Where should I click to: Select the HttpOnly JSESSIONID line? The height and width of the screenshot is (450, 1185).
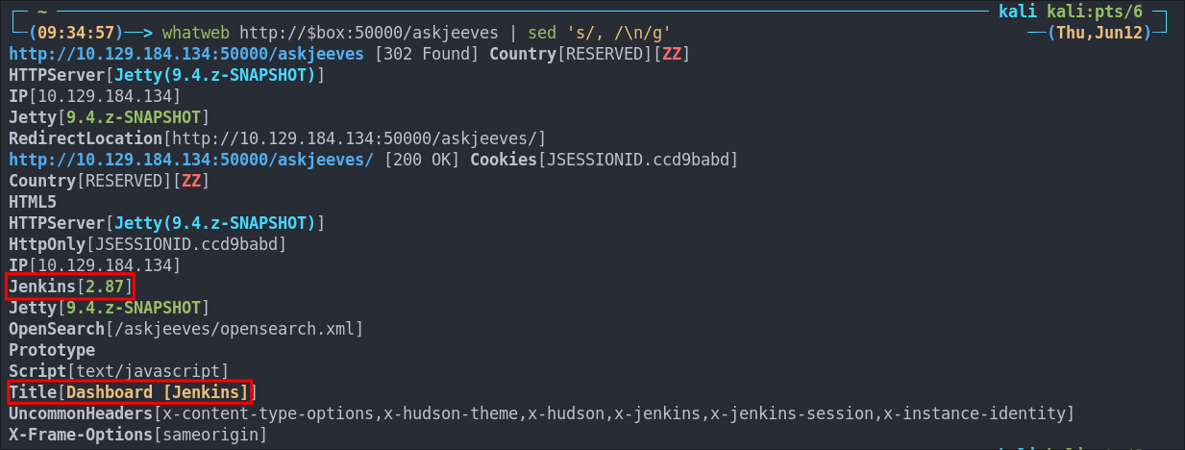click(x=147, y=243)
